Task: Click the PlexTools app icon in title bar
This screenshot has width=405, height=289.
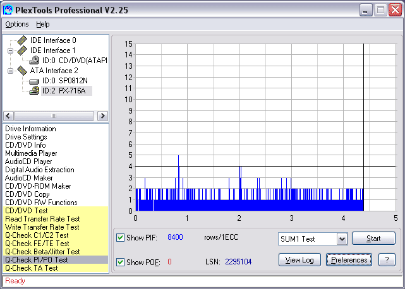Action: click(8, 10)
